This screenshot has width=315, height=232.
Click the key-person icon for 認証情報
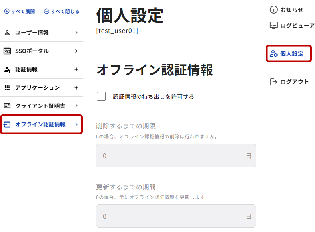coord(7,69)
